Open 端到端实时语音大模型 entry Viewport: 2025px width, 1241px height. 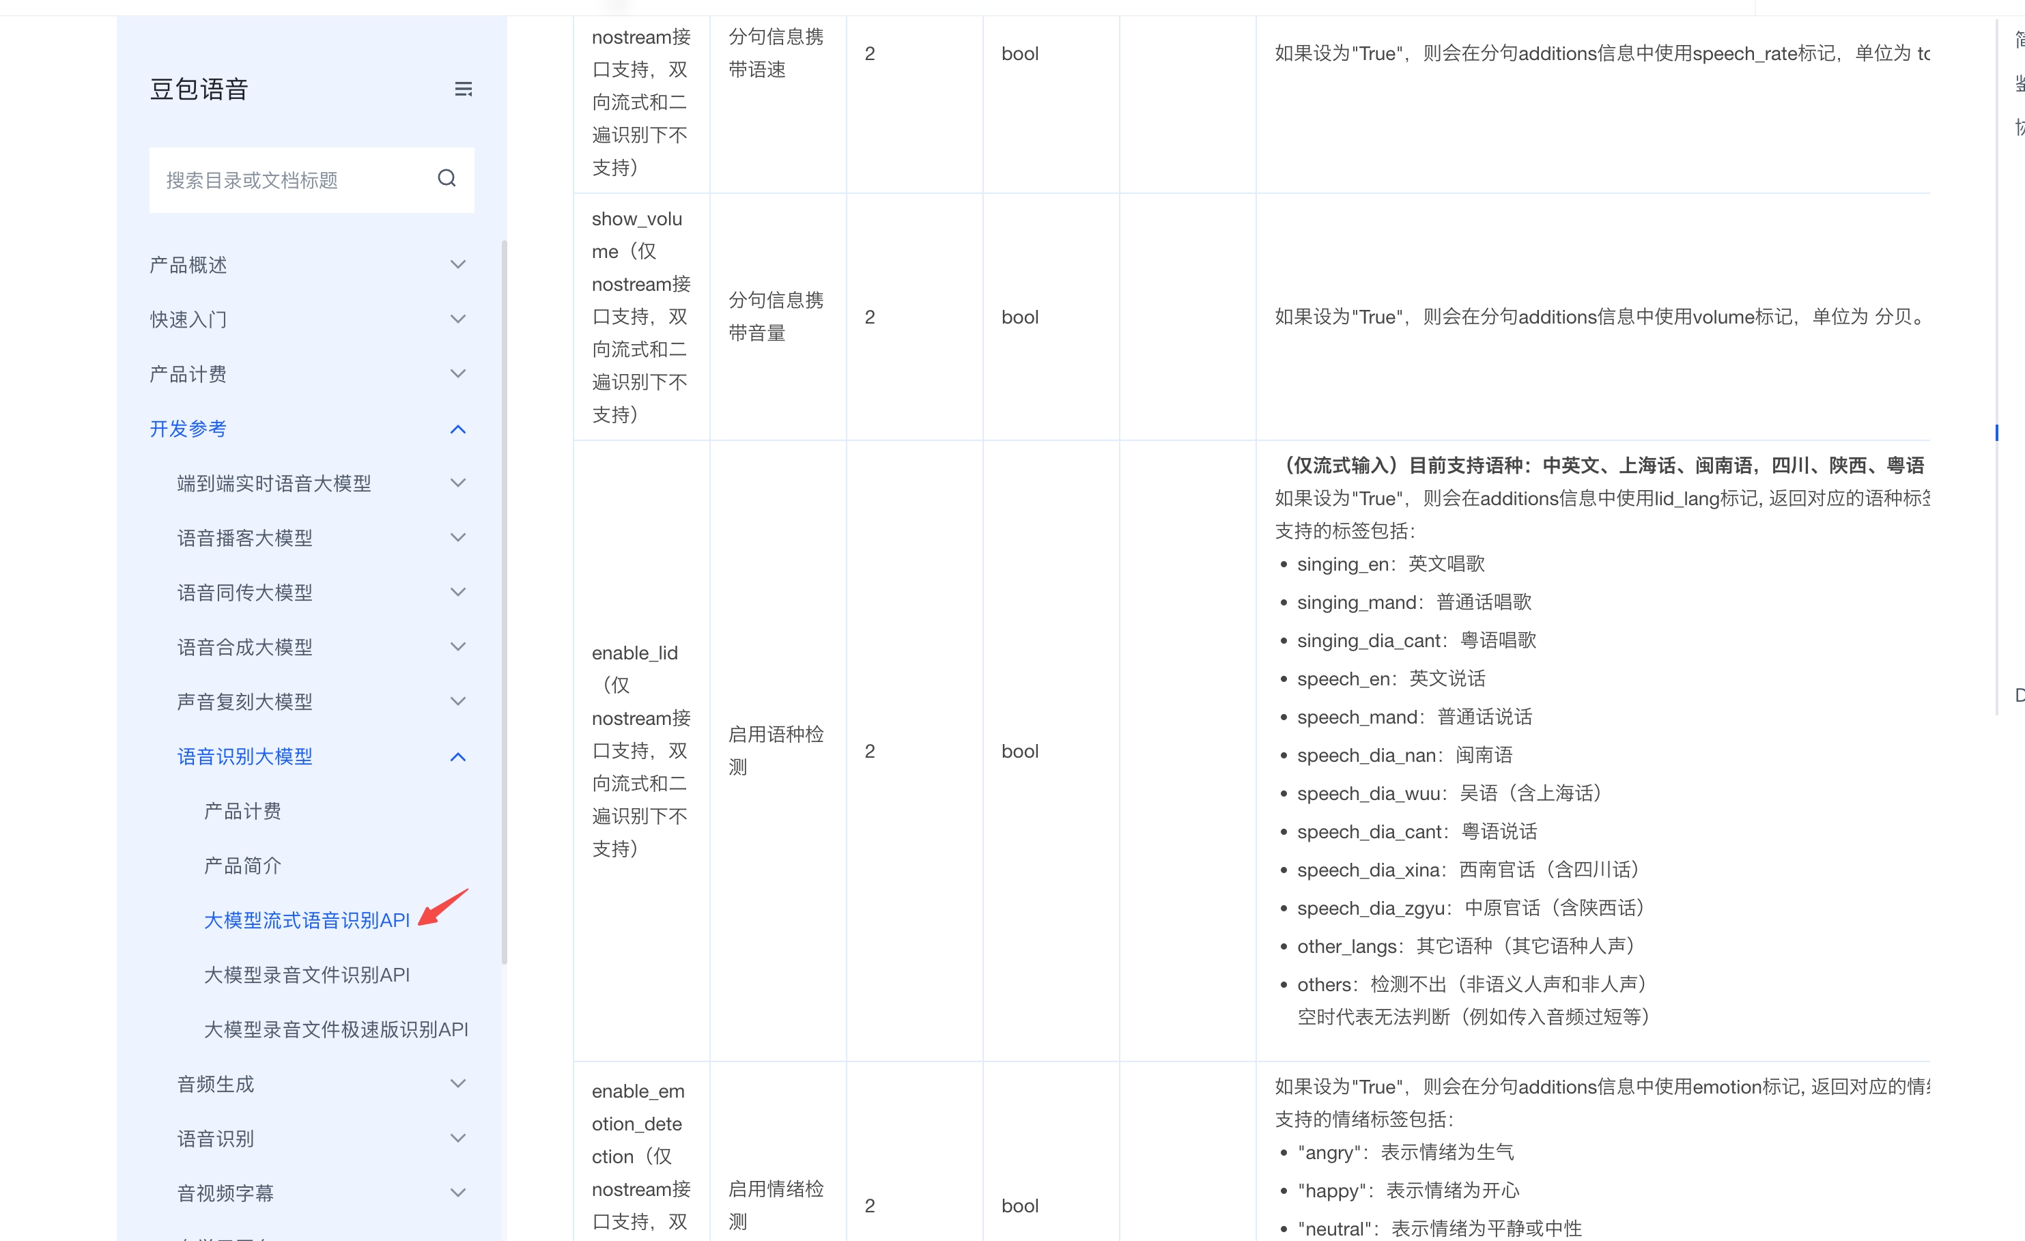click(x=274, y=483)
